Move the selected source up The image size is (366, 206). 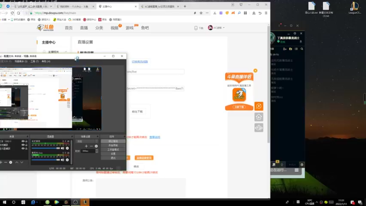17,163
